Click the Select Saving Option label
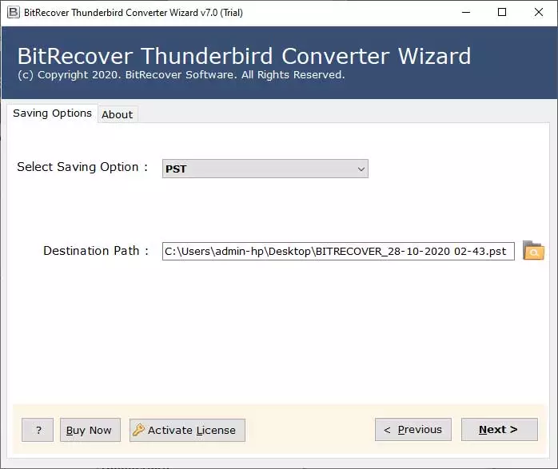Viewport: 558px width, 469px height. [x=82, y=167]
